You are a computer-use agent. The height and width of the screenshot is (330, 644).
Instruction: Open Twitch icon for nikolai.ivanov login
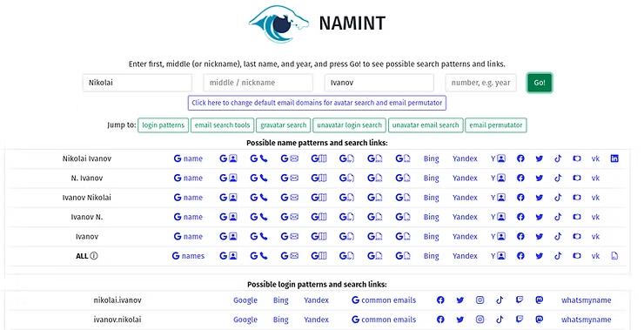tap(520, 300)
